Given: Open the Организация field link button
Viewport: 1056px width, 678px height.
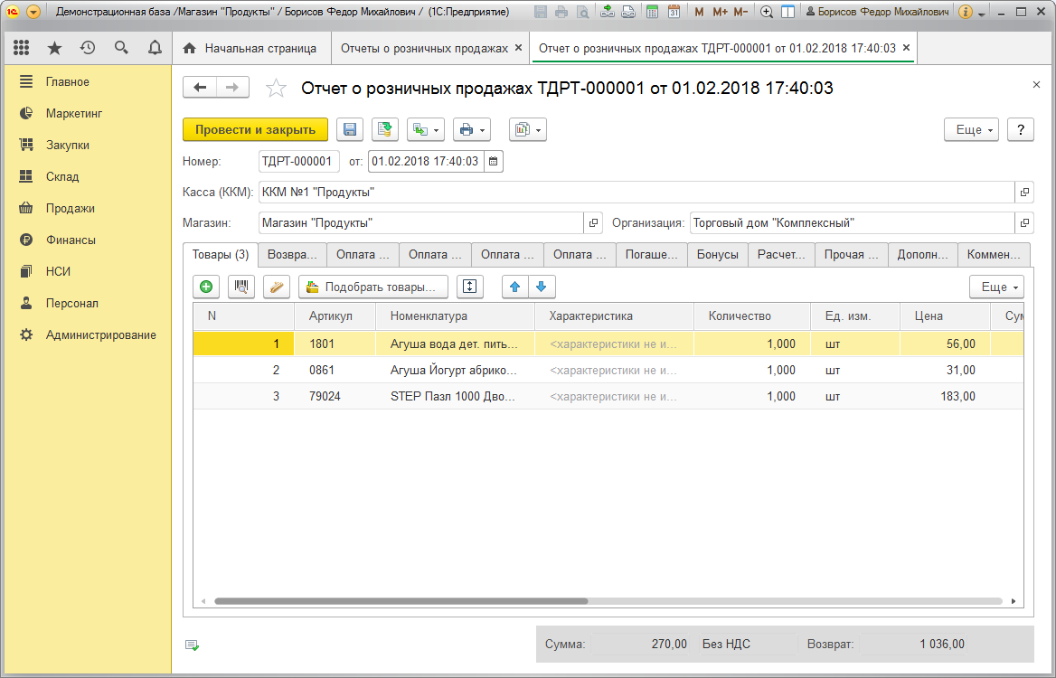Looking at the screenshot, I should pyautogui.click(x=1024, y=223).
